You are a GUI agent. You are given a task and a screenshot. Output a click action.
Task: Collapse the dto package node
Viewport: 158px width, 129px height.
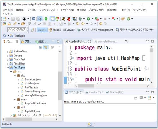tap(15, 76)
